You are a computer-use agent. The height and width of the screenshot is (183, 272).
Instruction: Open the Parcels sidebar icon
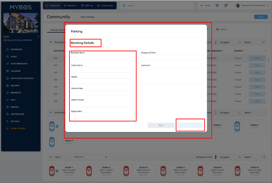[7, 107]
